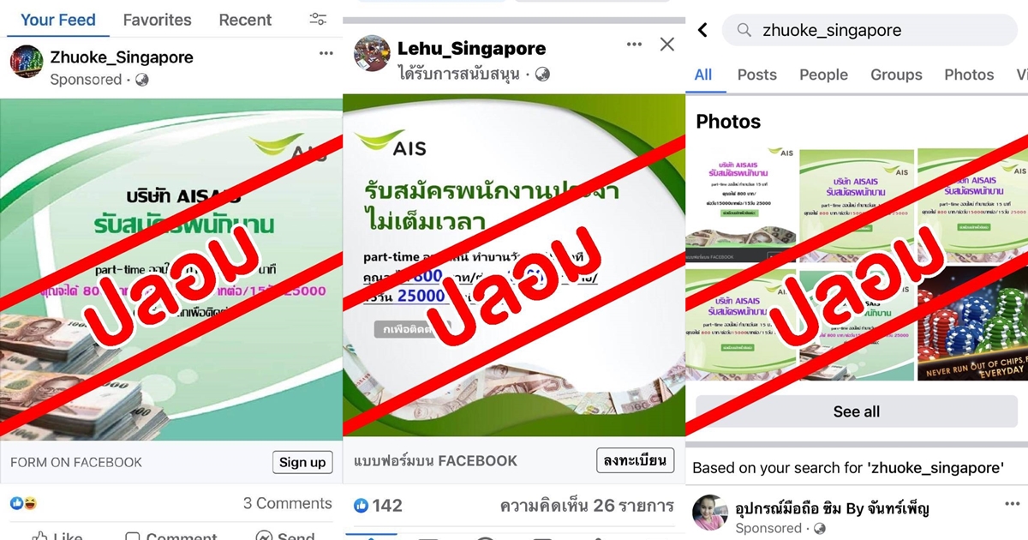Open Zhuoke_Singapore post options menu
Image resolution: width=1028 pixels, height=540 pixels.
click(x=326, y=53)
